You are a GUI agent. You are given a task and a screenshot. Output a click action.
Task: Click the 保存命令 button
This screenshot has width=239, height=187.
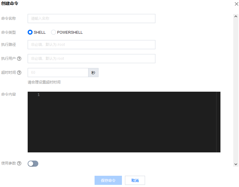108,180
